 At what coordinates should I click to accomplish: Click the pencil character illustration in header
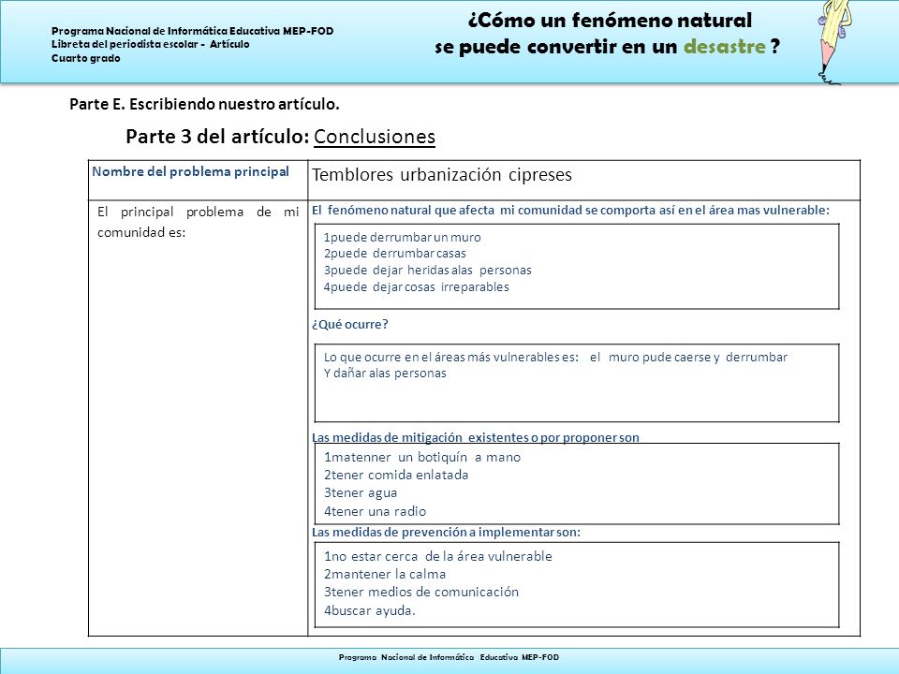coord(834,42)
